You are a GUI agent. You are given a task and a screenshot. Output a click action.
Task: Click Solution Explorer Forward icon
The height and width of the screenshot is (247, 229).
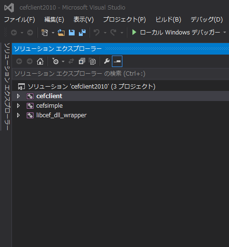(30, 61)
